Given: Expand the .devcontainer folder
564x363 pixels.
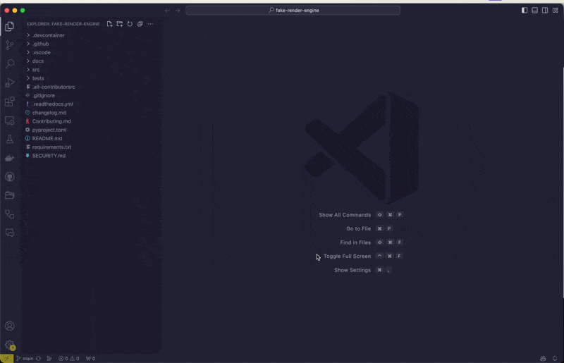Looking at the screenshot, I should (92, 35).
